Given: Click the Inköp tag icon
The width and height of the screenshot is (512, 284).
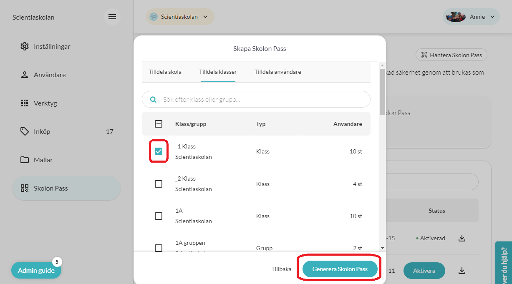Looking at the screenshot, I should pos(25,131).
